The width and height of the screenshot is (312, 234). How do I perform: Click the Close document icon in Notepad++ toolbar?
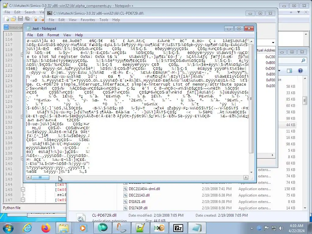point(35,19)
